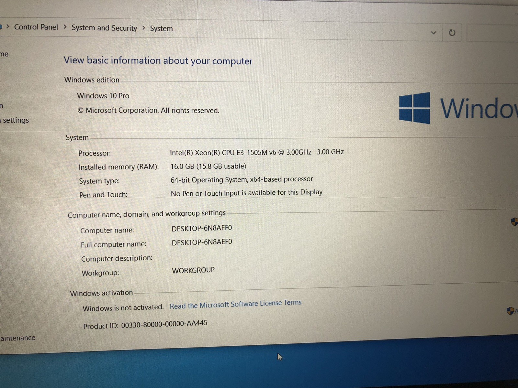Open the sidebar link ending in 'settings'
This screenshot has height=388, width=518.
point(15,120)
